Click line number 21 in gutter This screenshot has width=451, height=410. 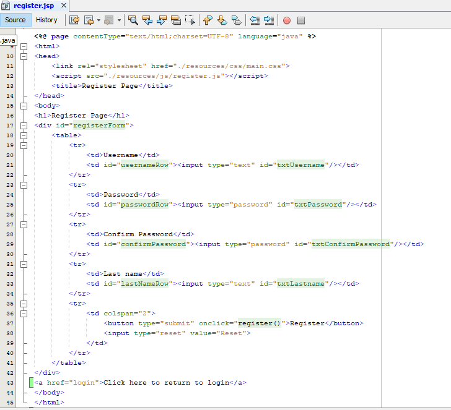tap(10, 165)
